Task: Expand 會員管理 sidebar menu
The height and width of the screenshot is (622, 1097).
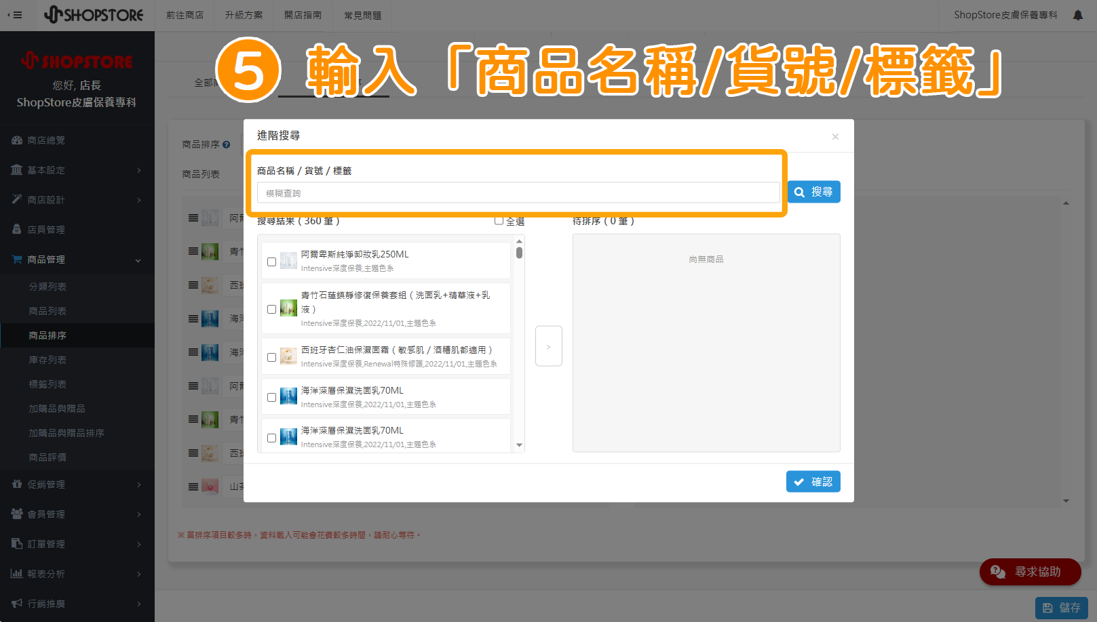Action: [x=77, y=514]
